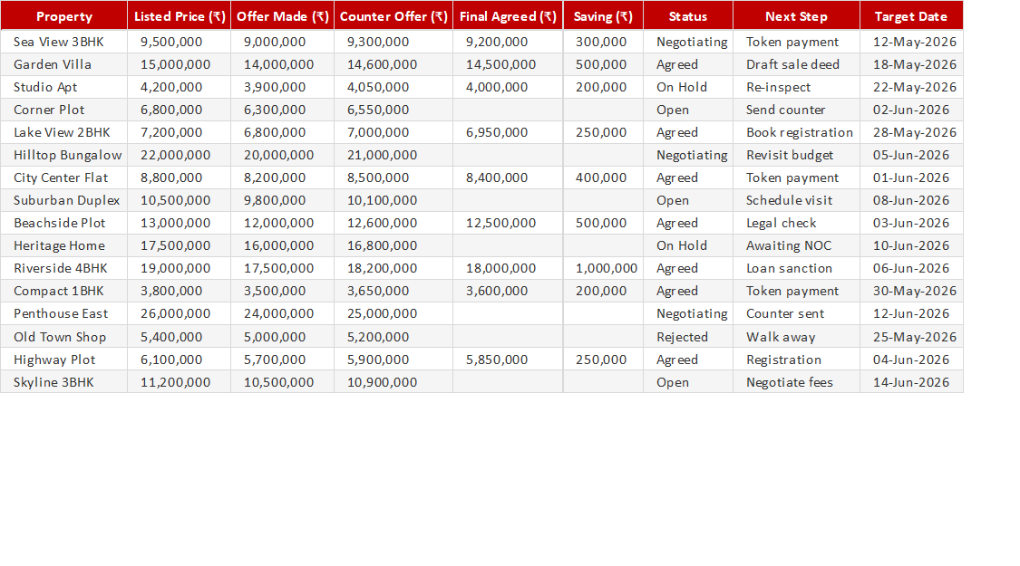Click the City Center Flat cell
Screen dimensions: 1020x566
pyautogui.click(x=63, y=177)
